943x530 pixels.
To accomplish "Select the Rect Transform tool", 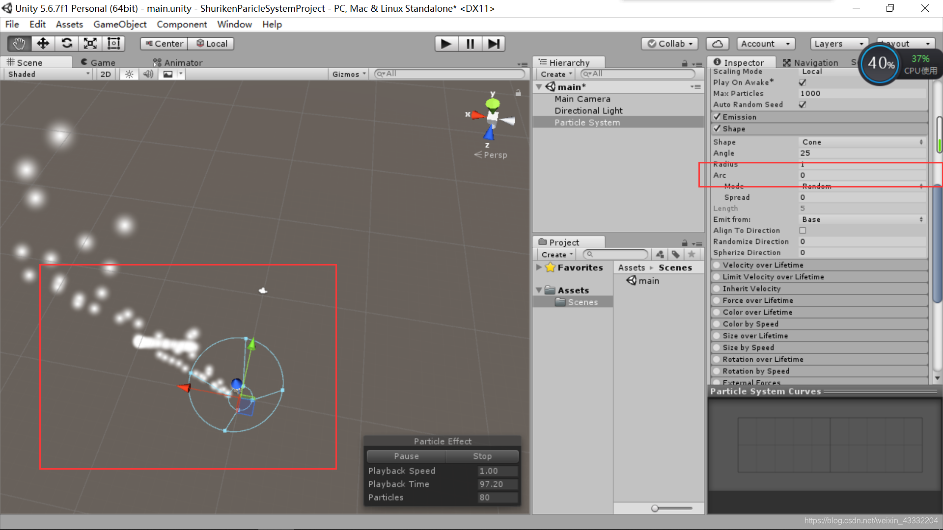I will (x=113, y=44).
